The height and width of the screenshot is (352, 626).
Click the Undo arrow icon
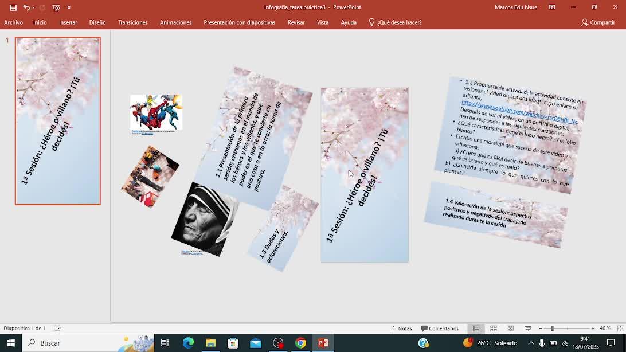[x=26, y=7]
